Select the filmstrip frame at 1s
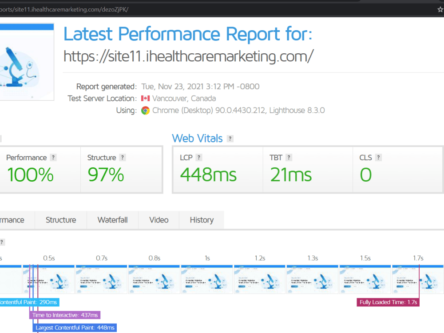 click(207, 279)
